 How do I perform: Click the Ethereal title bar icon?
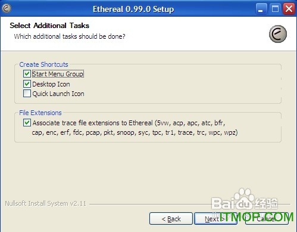click(x=7, y=8)
